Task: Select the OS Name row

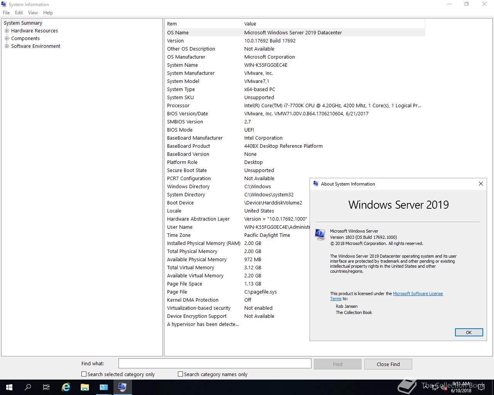Action: pyautogui.click(x=296, y=32)
